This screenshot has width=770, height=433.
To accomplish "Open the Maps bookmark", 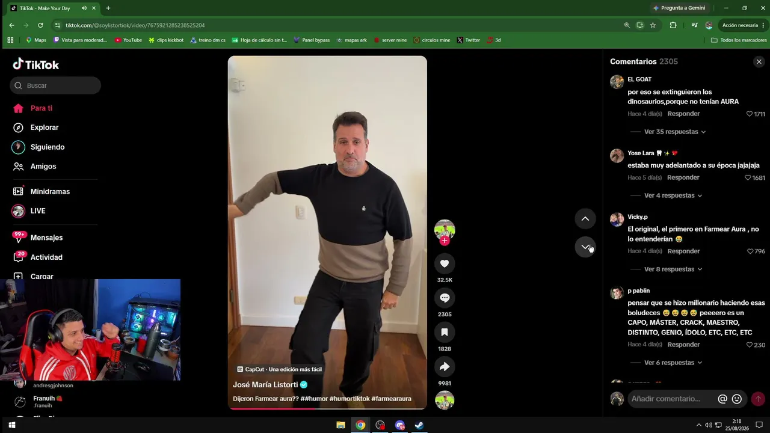I will click(x=35, y=40).
